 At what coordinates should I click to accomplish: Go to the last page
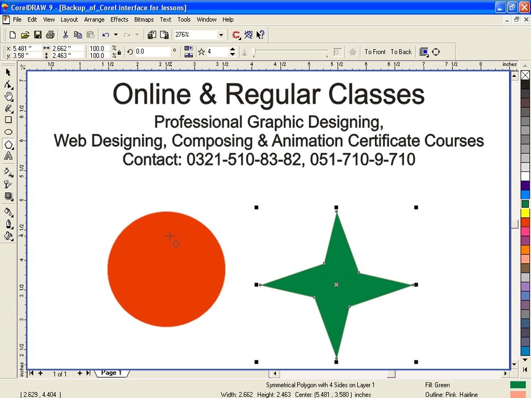point(88,373)
